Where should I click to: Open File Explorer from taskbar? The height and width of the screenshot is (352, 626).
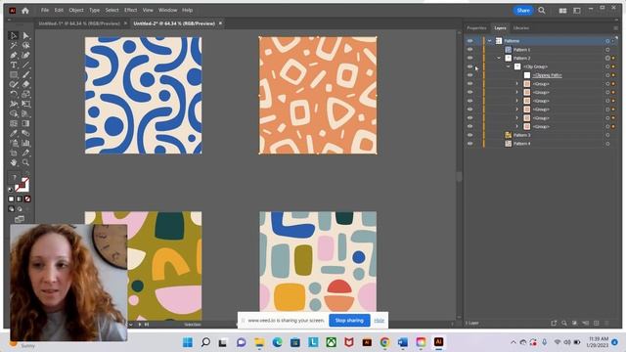[x=259, y=342]
